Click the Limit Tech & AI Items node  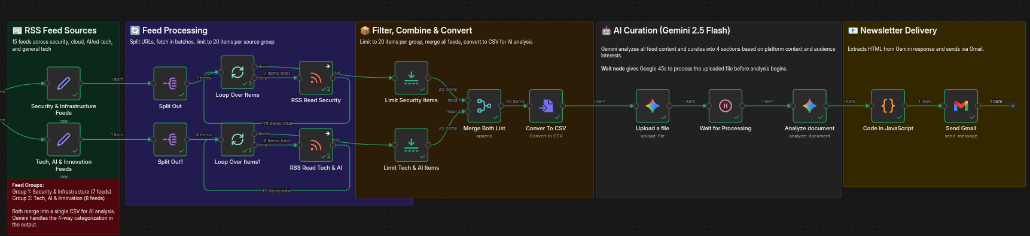click(x=412, y=145)
